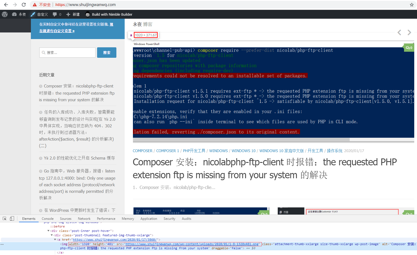417x255 pixels.
Task: Switch to the Memory tab
Action: pos(128,219)
